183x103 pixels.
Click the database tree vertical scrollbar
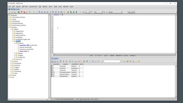coord(49,56)
